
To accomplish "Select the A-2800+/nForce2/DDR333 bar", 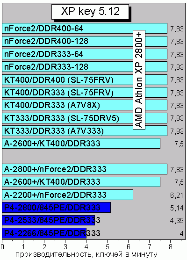I will tap(85, 169).
